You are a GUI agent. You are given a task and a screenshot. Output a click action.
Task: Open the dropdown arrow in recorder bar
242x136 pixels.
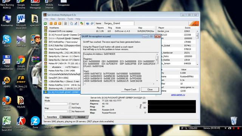[225, 128]
